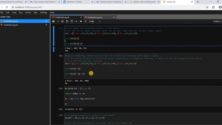Close Untitled26.ipynb from Open Tabs list

click(46, 21)
